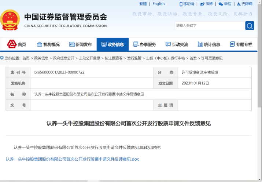Viewport: 262px width, 182px height.
Task: Focus the 请输入关键字 search field
Action: (209, 26)
